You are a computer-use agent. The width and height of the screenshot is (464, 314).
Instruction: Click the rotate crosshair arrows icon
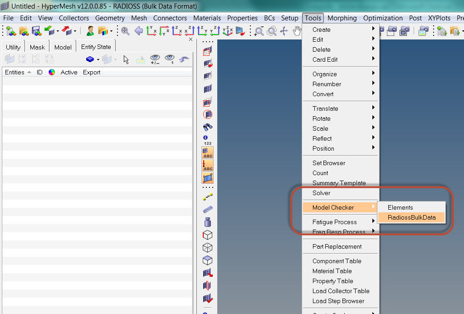(x=284, y=31)
